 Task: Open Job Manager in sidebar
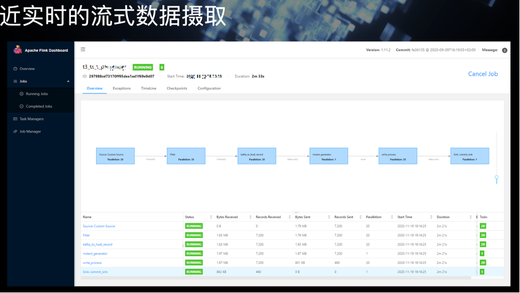(30, 132)
